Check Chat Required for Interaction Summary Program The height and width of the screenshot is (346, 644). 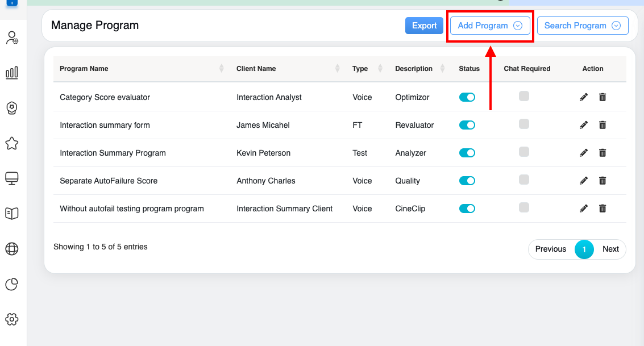524,152
